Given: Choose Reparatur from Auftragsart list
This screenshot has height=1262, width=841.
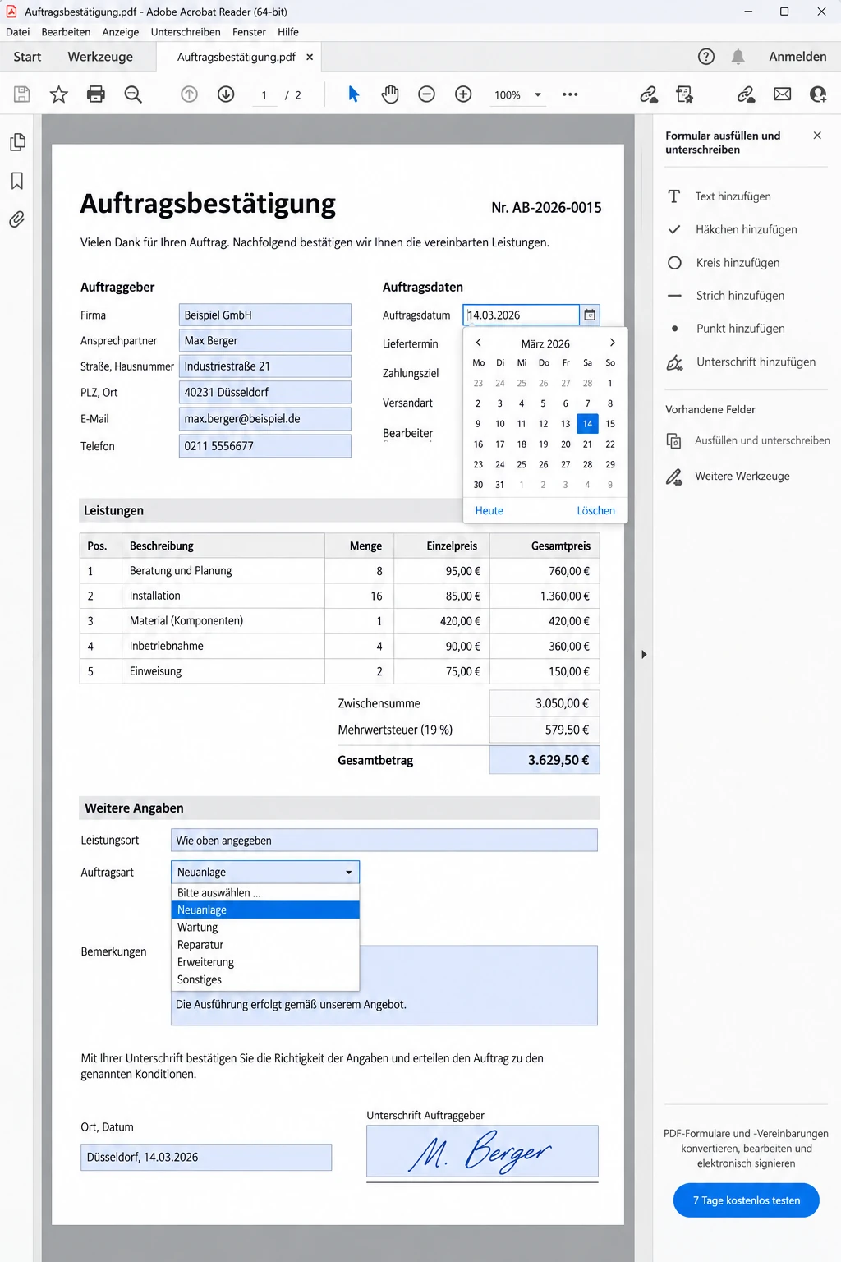Looking at the screenshot, I should (x=265, y=945).
